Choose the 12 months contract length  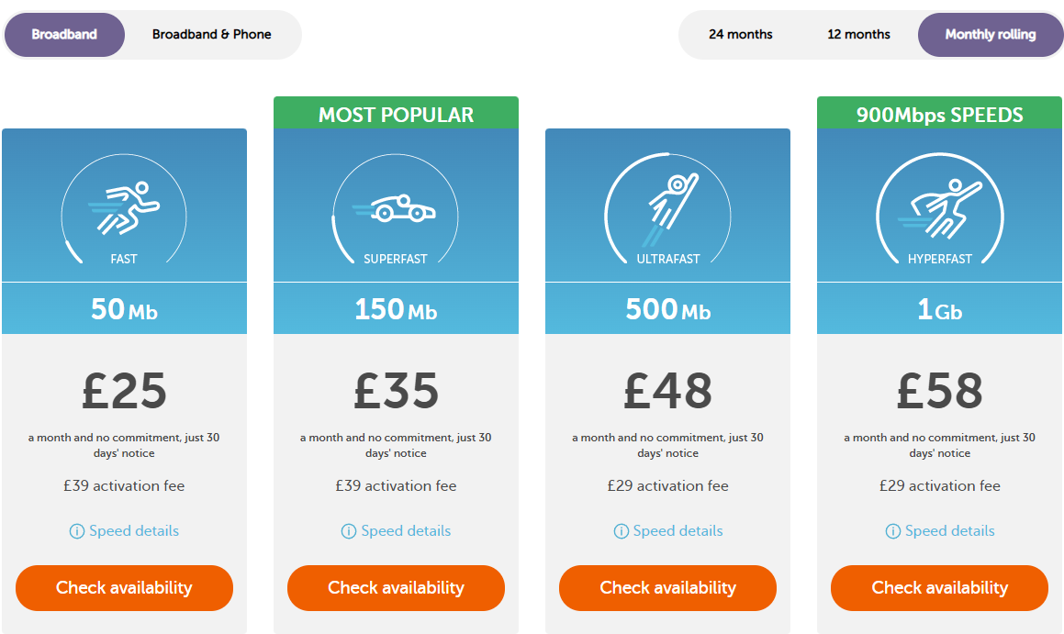(858, 35)
